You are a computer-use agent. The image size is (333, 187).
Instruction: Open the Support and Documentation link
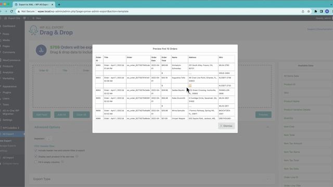click(320, 29)
